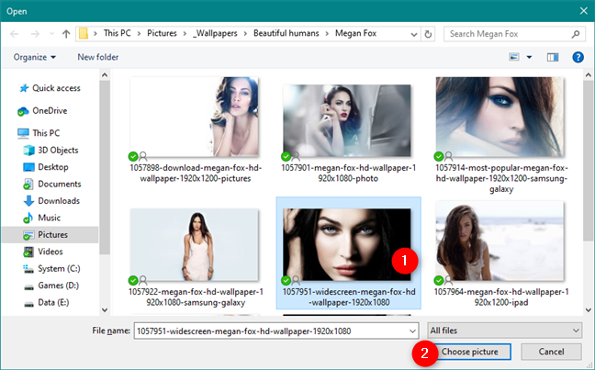Open 3D Objects folder in sidebar
595x370 pixels.
(x=59, y=150)
